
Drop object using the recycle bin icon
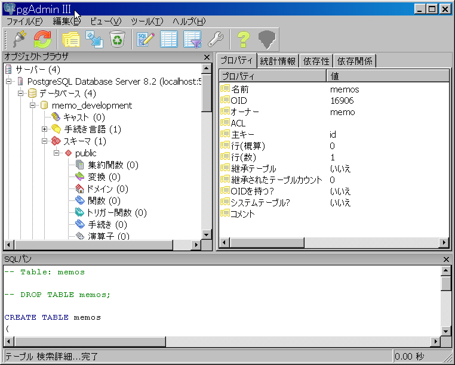pos(117,39)
